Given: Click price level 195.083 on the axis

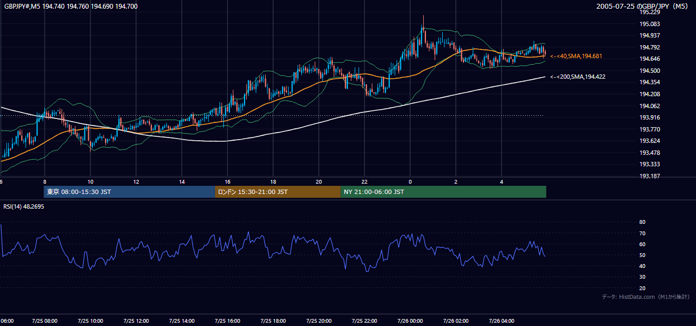Looking at the screenshot, I should (650, 24).
